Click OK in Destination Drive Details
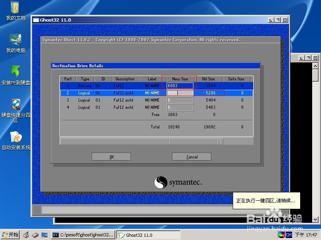This screenshot has width=321, height=240. pyautogui.click(x=112, y=157)
